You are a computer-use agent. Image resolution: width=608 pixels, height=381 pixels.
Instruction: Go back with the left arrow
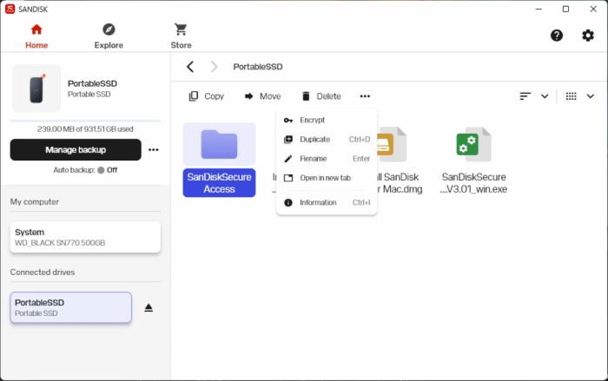[190, 67]
